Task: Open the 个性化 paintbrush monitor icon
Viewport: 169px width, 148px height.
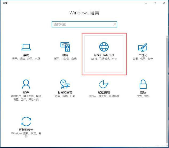Action: click(x=143, y=47)
